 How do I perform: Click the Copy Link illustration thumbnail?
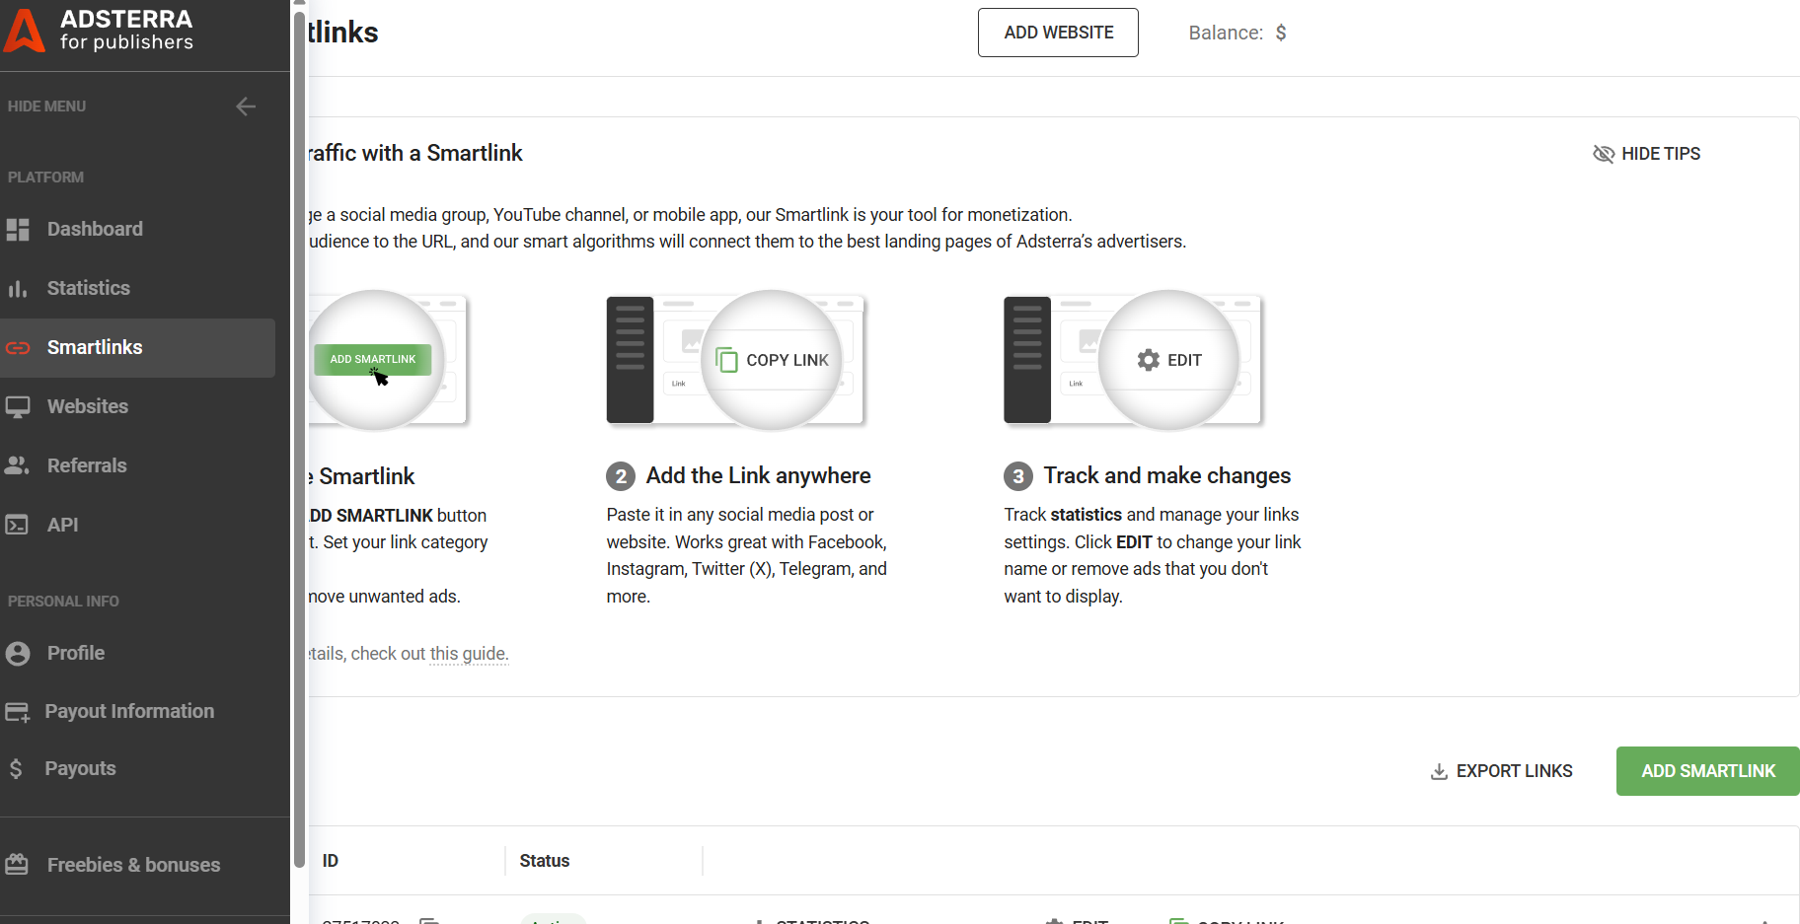(735, 361)
